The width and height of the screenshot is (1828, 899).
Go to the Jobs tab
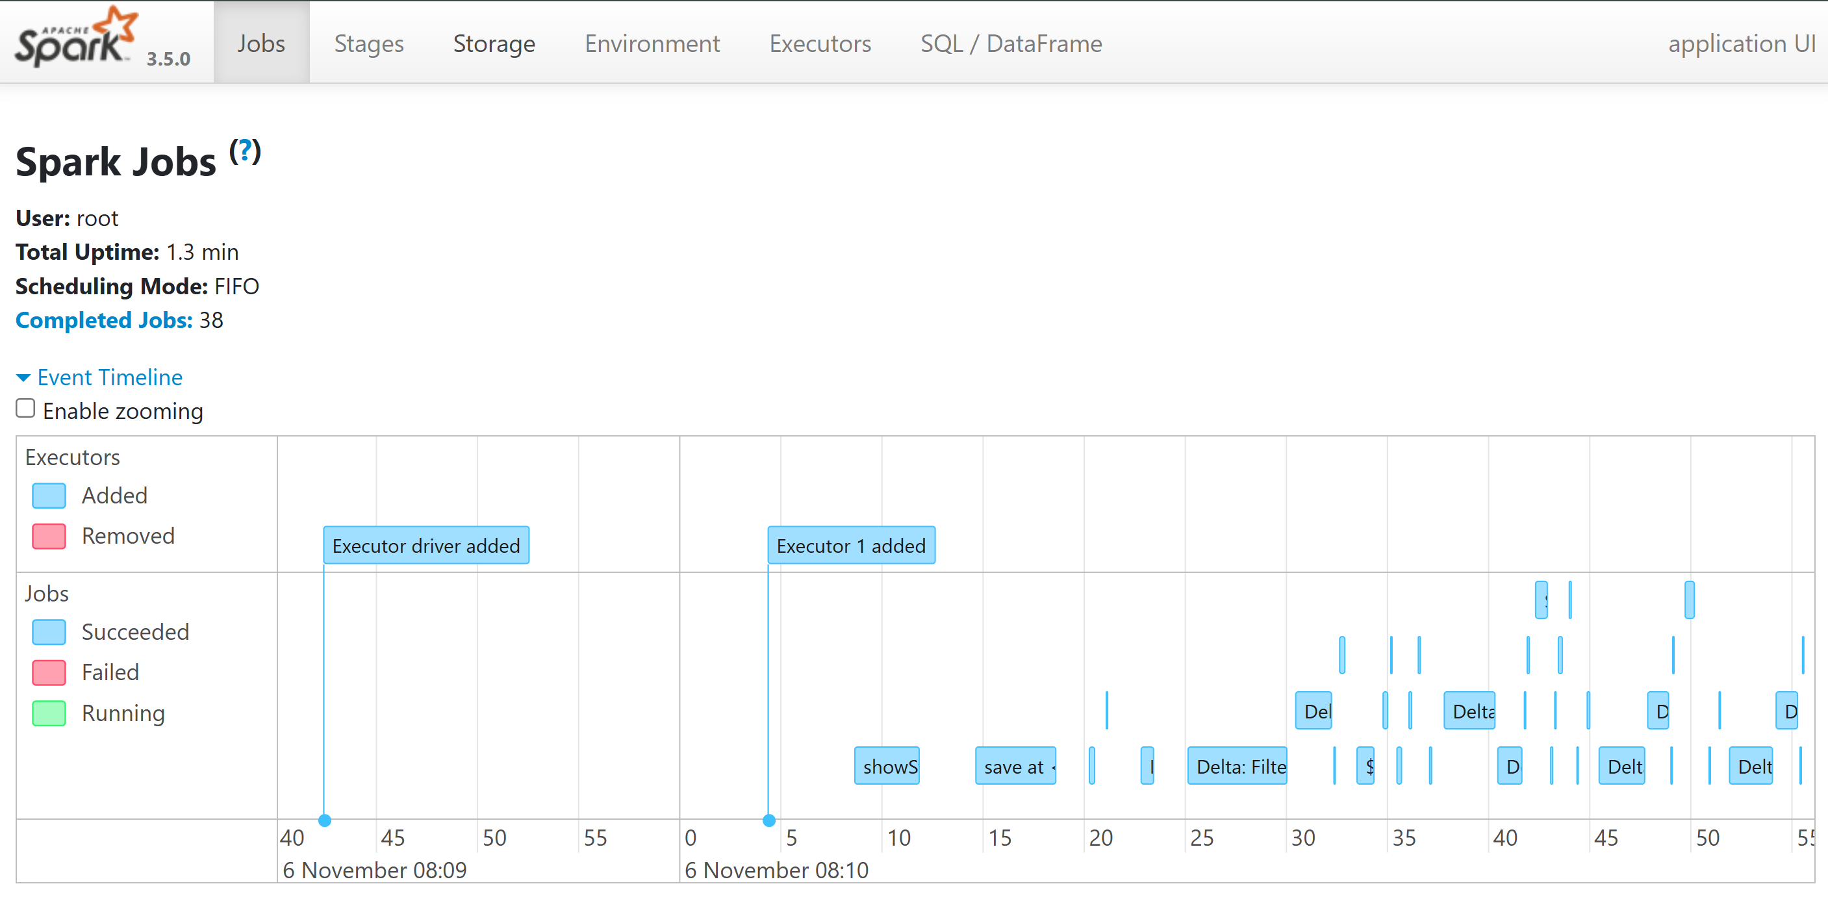click(261, 44)
